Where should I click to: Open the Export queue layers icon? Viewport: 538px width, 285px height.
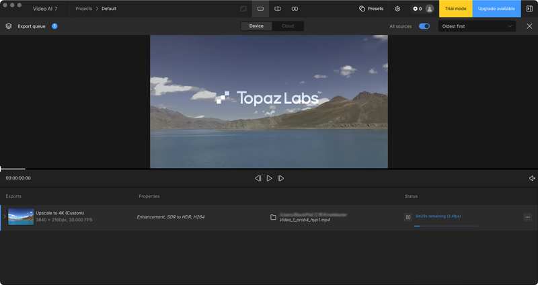(9, 26)
